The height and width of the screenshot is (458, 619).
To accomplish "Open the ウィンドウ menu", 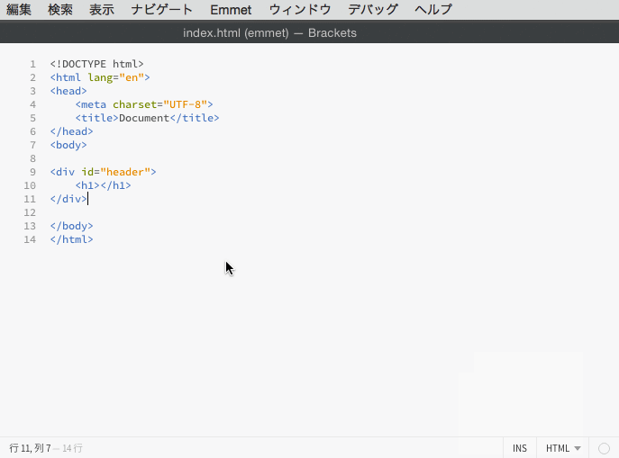I will (x=300, y=10).
